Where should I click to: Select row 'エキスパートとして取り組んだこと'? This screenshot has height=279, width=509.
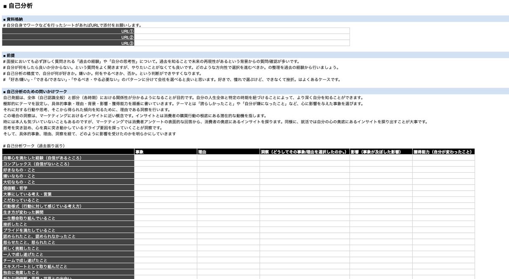tap(68, 266)
